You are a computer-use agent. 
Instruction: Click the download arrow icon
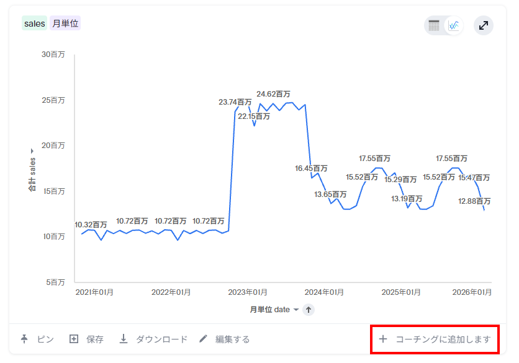[x=124, y=339]
